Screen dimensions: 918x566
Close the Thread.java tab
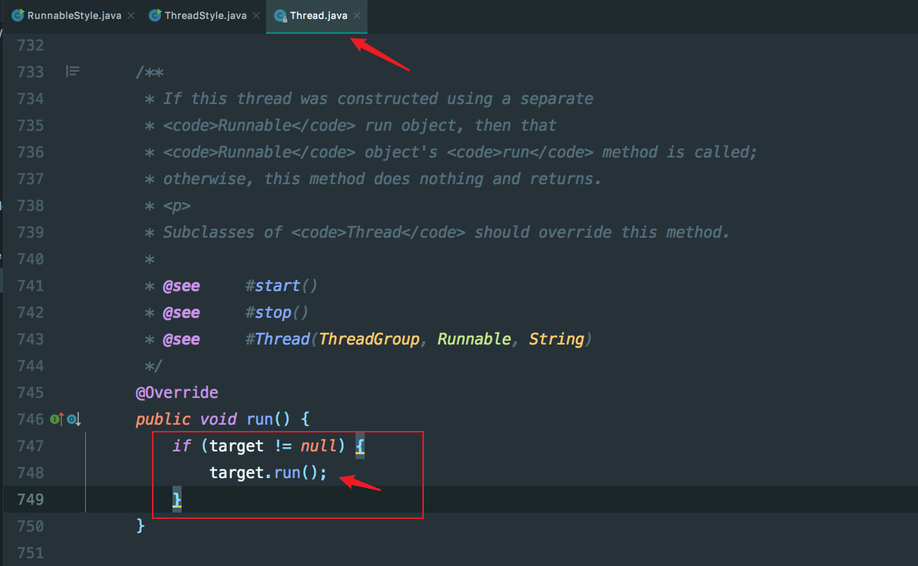pyautogui.click(x=357, y=15)
